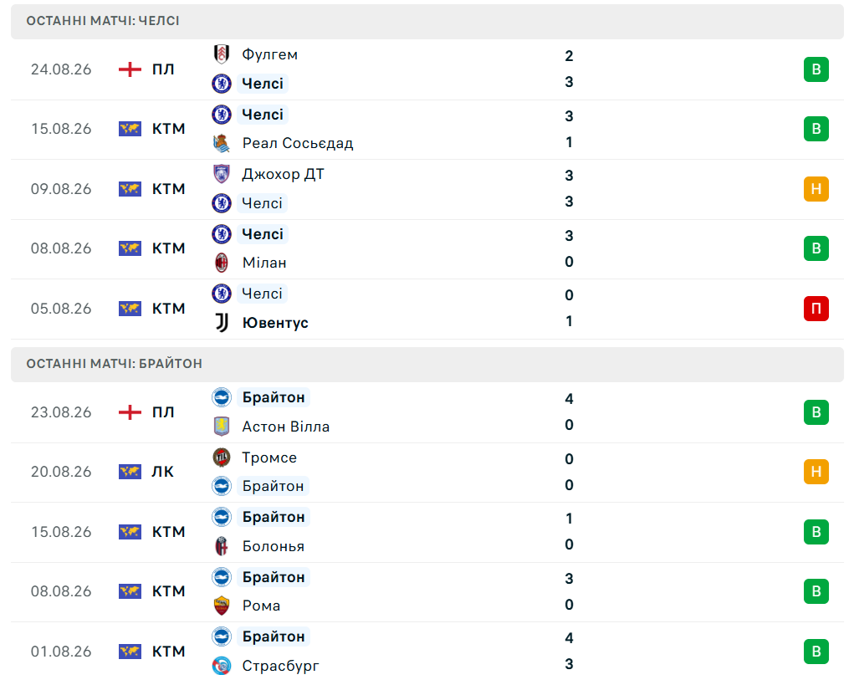
Task: Click the orange Н badge for Тромсе match
Action: tap(816, 472)
